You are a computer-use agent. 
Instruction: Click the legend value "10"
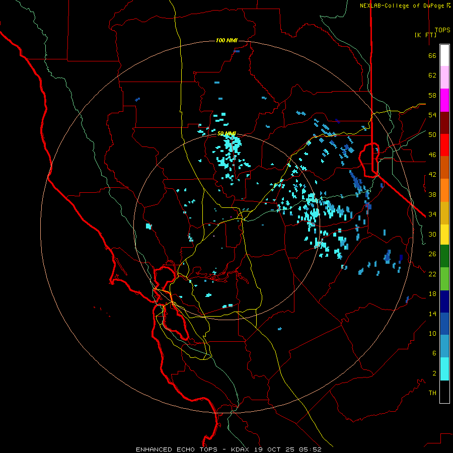coord(432,334)
